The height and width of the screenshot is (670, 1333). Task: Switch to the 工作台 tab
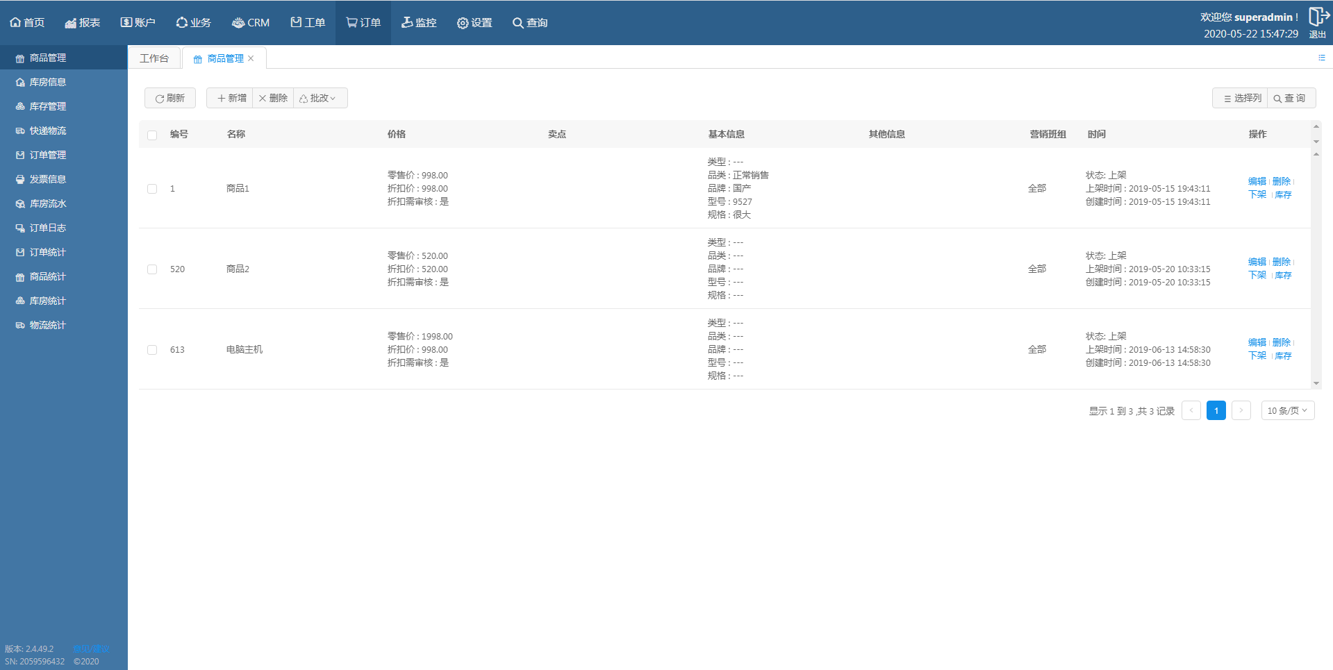point(154,58)
